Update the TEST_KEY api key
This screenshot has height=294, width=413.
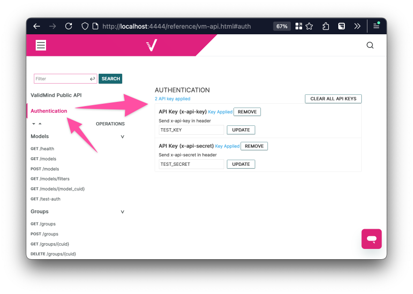coord(241,130)
